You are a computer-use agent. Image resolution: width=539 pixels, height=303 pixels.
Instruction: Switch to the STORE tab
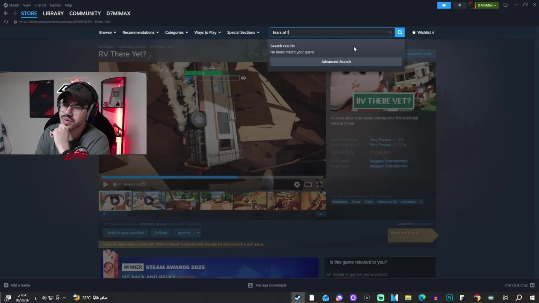point(29,13)
